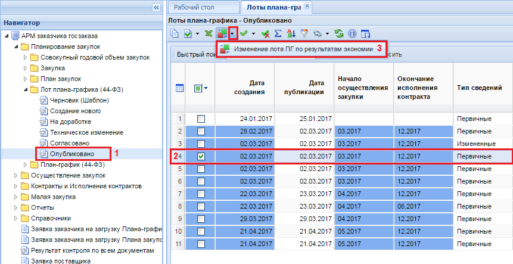Click the blue info icon

(x=352, y=34)
